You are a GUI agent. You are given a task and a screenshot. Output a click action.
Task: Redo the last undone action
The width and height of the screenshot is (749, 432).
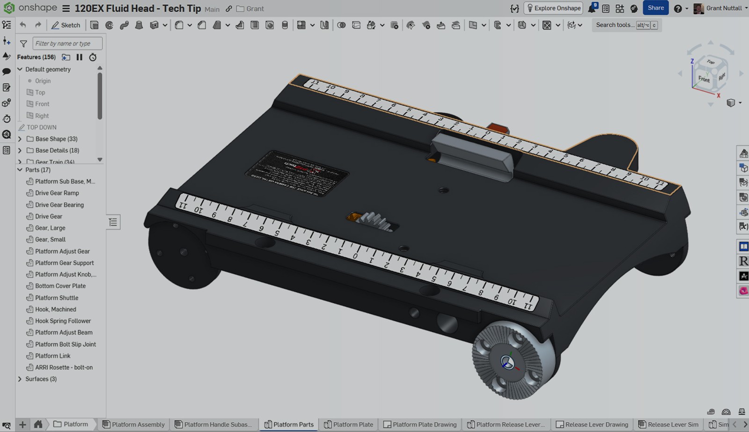[x=38, y=25]
